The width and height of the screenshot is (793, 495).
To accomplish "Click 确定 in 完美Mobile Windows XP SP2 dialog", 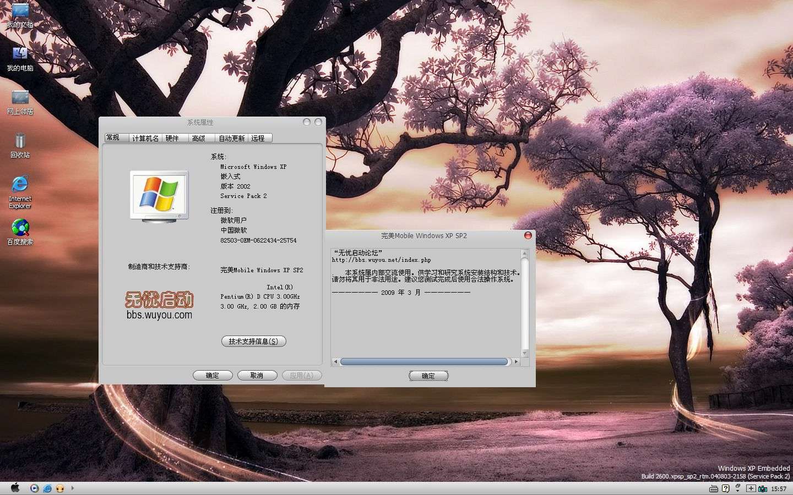I will click(428, 376).
